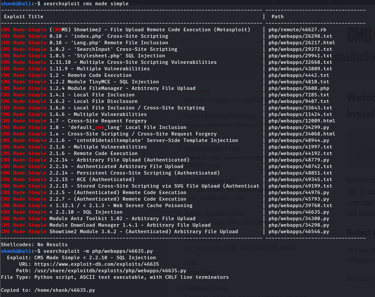Viewport: 375px width, 297px height.
Task: Click the results-table path php/webapps/46635.py
Action: click(x=299, y=212)
